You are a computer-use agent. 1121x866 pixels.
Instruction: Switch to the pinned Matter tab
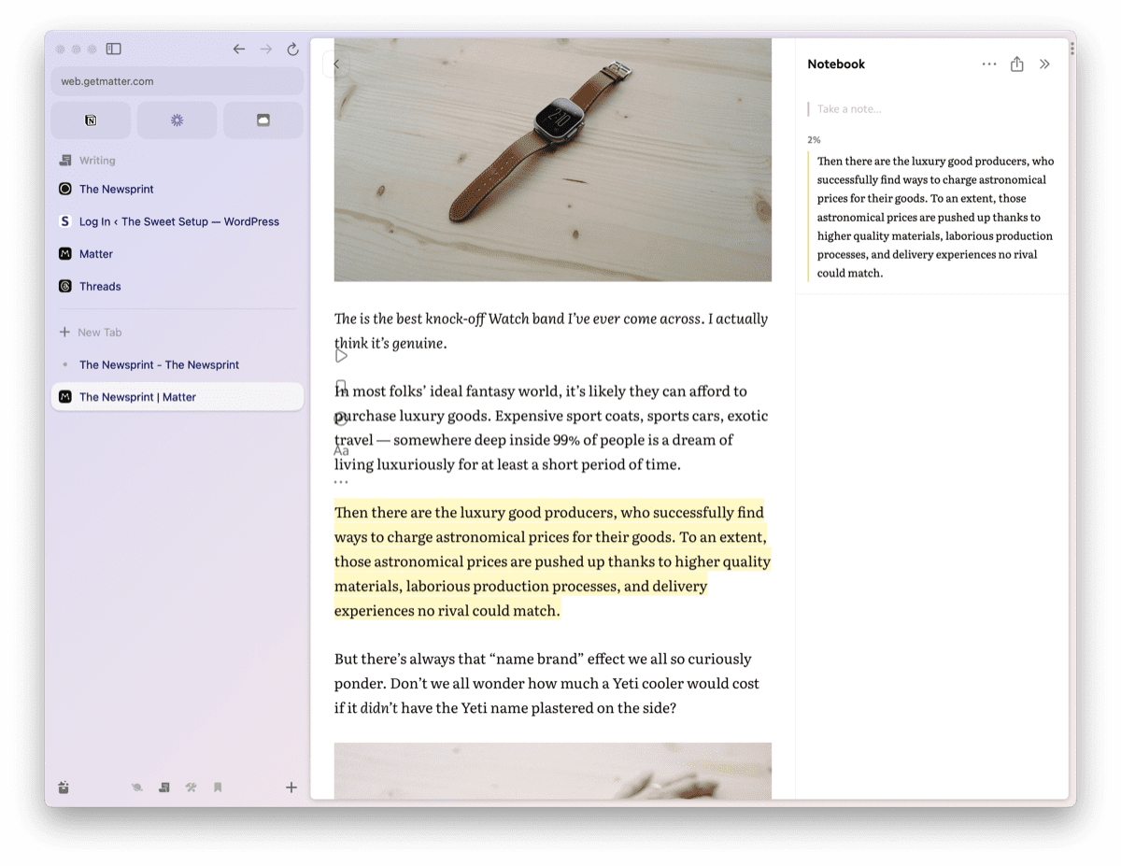(177, 254)
